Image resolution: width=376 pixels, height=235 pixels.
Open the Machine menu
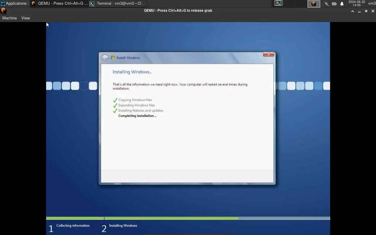[x=9, y=18]
